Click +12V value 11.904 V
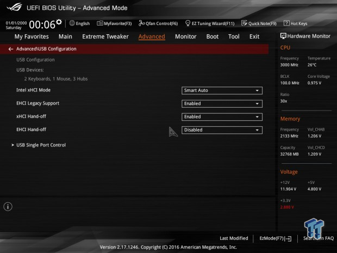The height and width of the screenshot is (253, 337). coord(288,189)
